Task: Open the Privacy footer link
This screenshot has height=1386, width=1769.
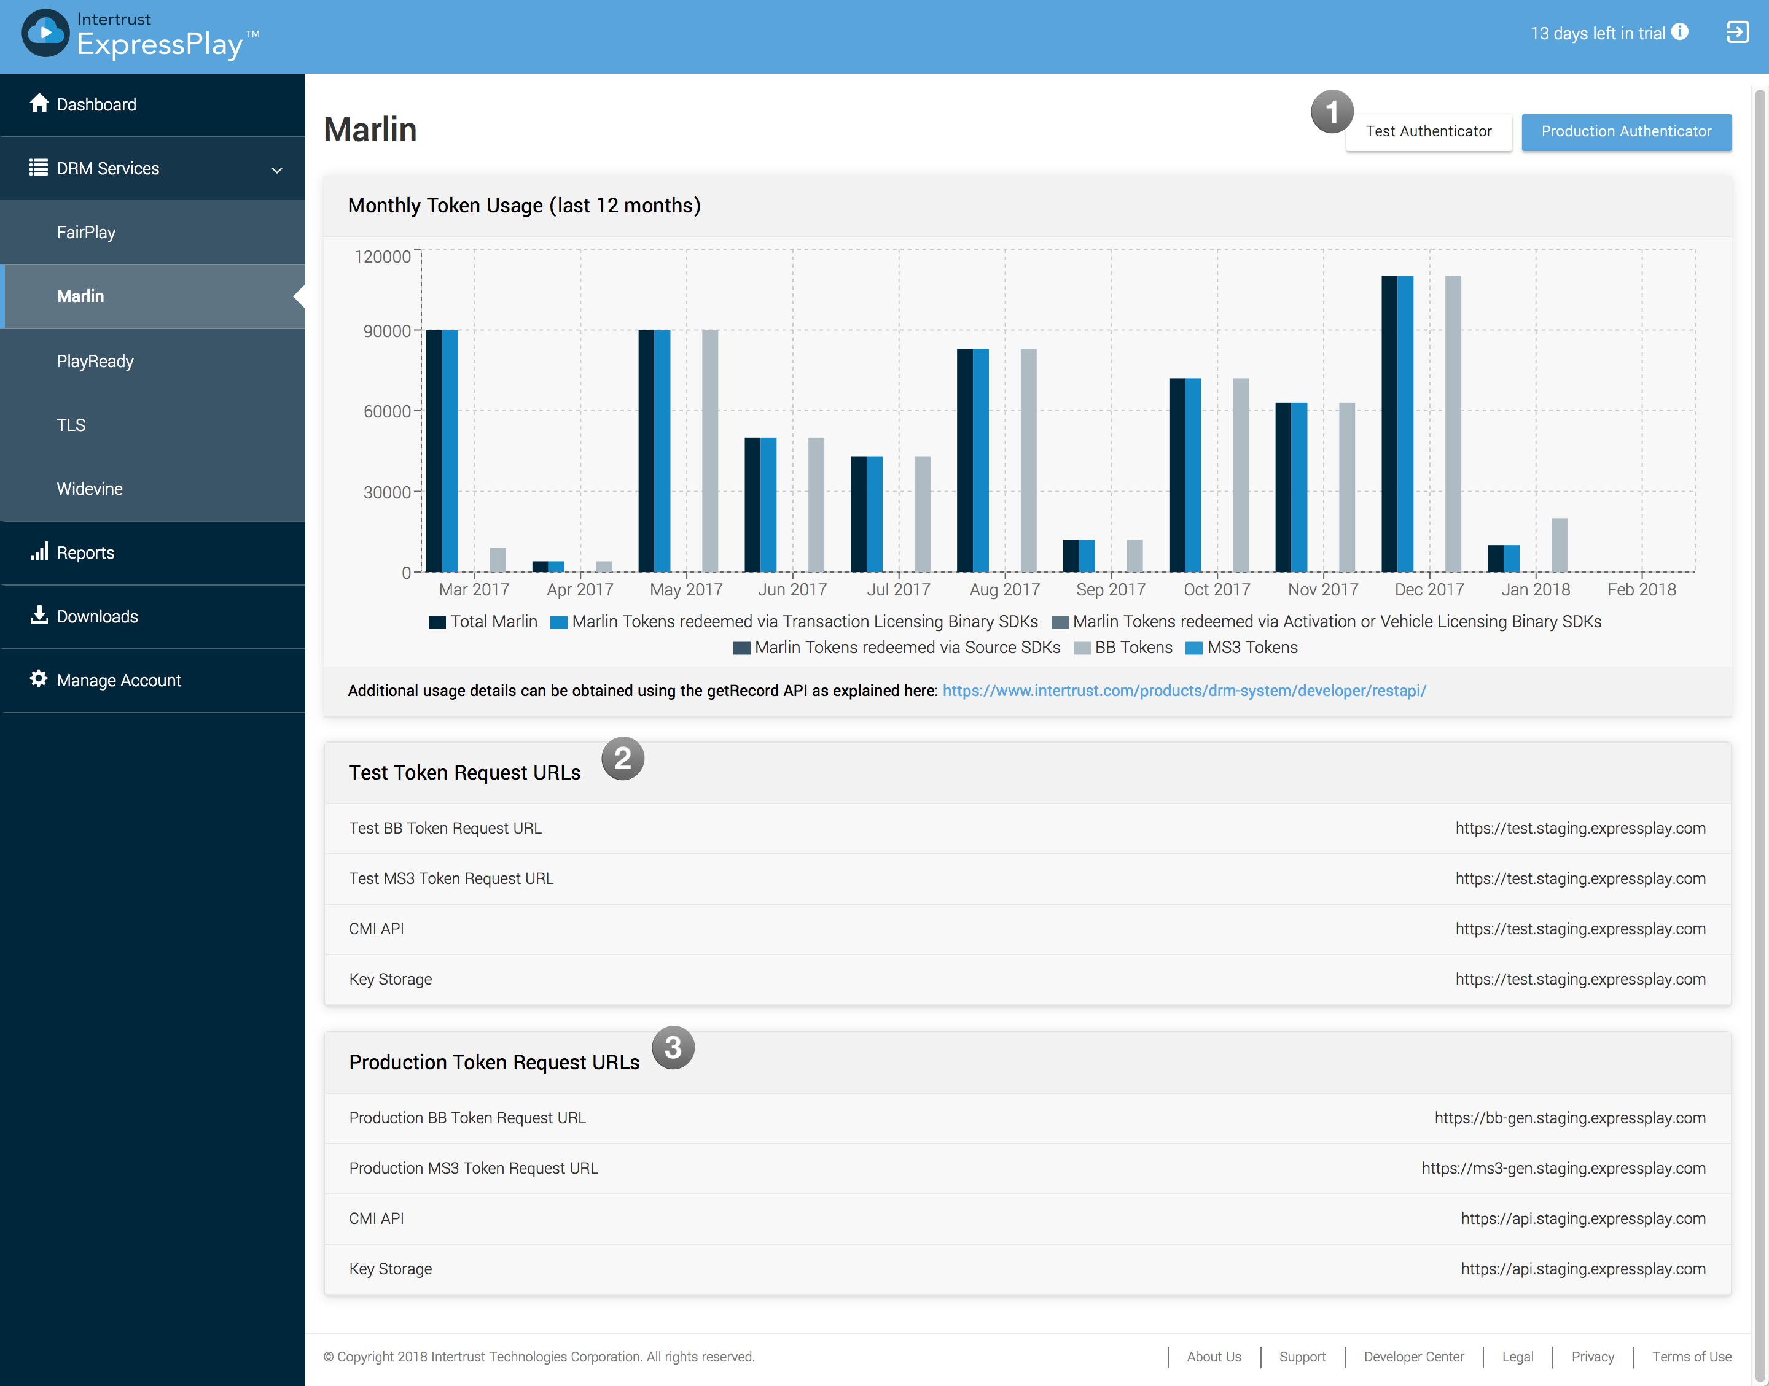Action: click(1592, 1357)
